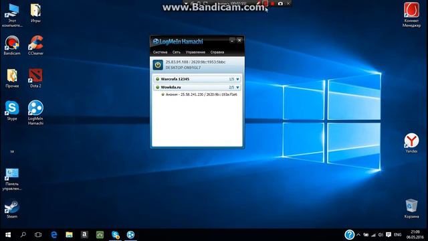Open File Explorer from the taskbar
Viewport: 428px width, 241px height.
(x=69, y=235)
